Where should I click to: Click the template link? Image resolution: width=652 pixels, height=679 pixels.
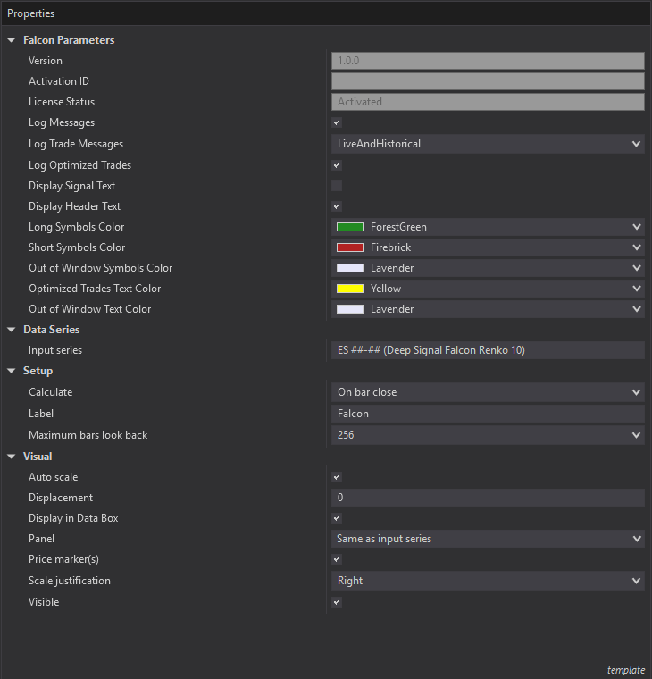625,670
